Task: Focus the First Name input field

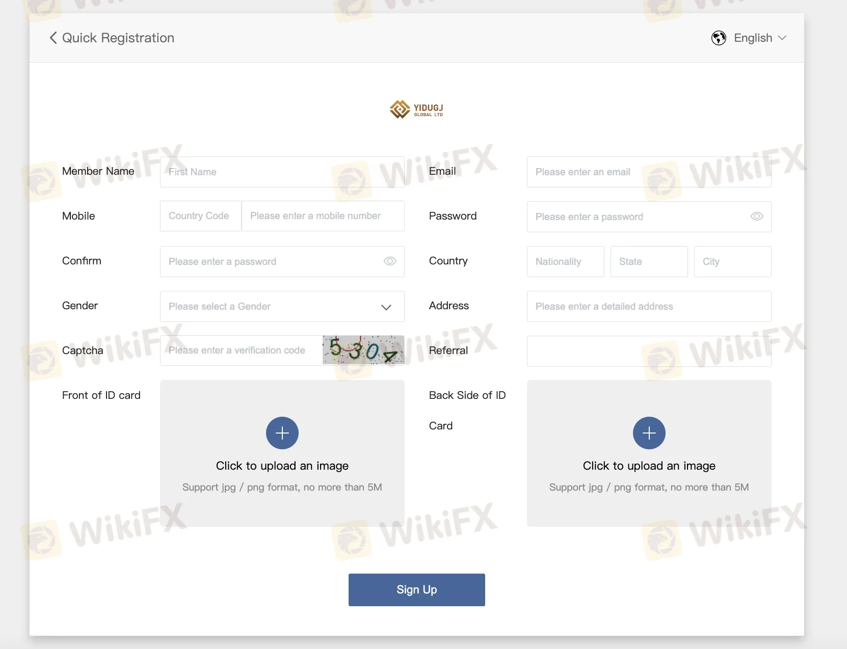Action: [282, 172]
